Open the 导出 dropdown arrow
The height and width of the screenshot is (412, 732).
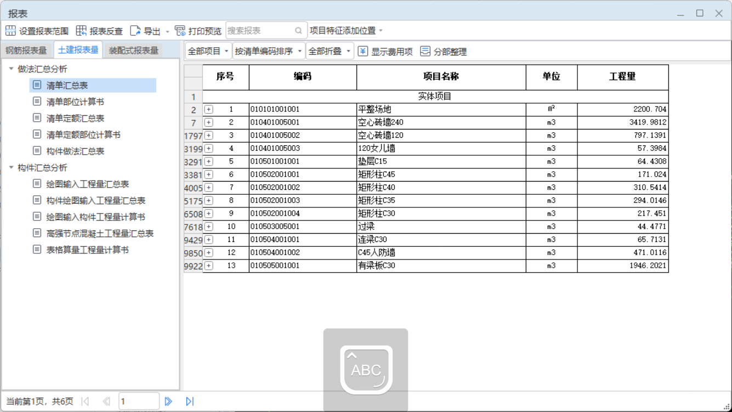(167, 31)
